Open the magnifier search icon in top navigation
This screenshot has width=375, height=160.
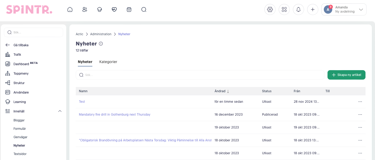point(144,10)
